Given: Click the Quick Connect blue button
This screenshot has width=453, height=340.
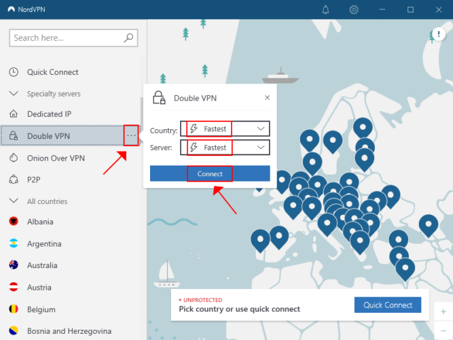Looking at the screenshot, I should click(388, 305).
